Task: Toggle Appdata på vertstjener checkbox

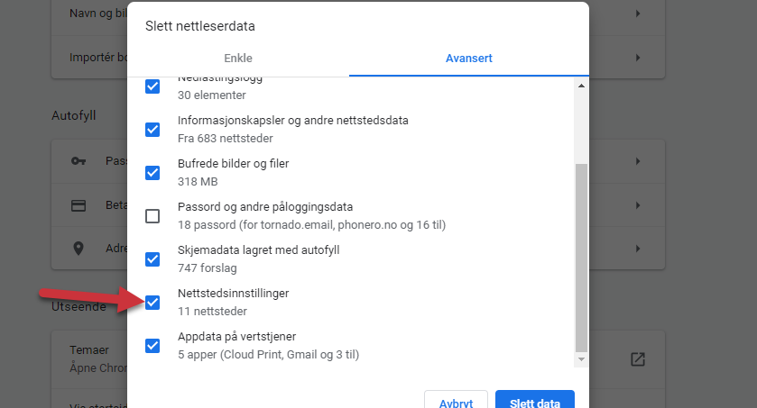Action: (152, 345)
